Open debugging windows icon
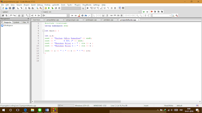Screen dimensions: 202x113 [x=120, y=8]
